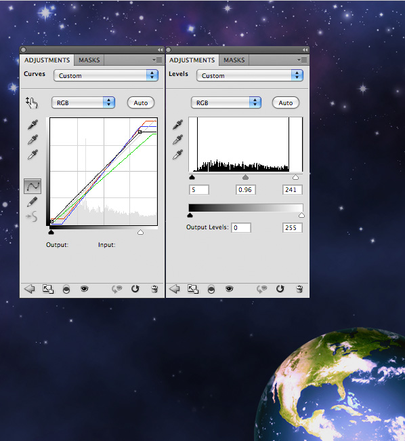Open the Curves panel options menu
Viewport: 405px width, 441px height.
pyautogui.click(x=157, y=60)
